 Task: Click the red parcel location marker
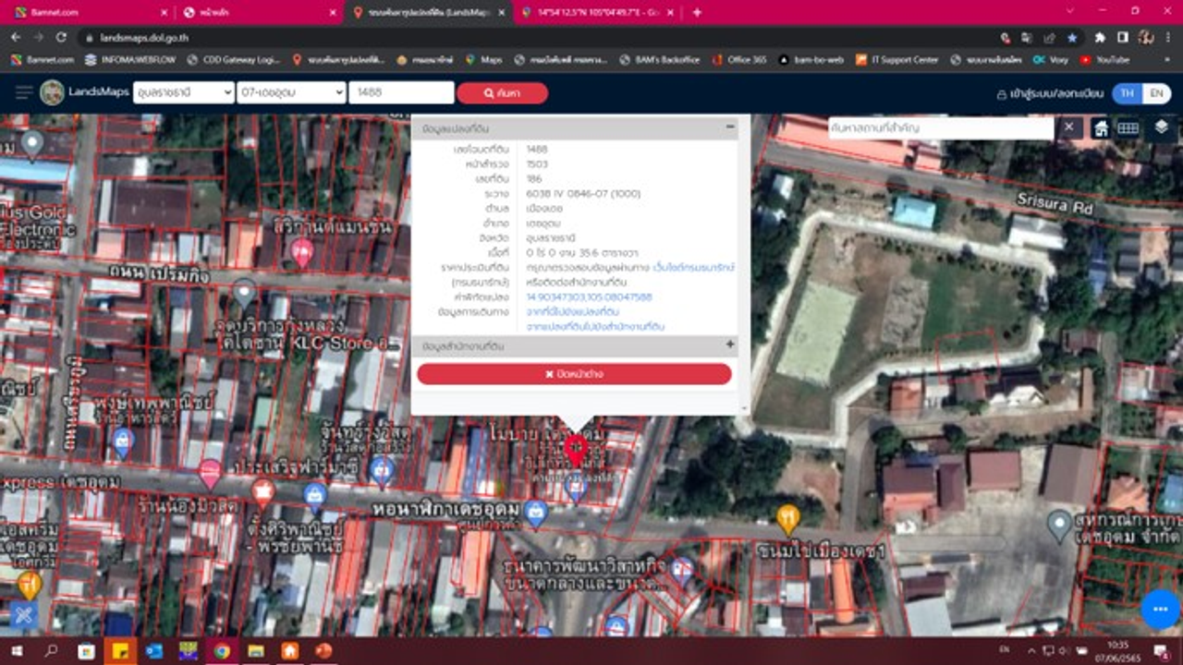575,450
